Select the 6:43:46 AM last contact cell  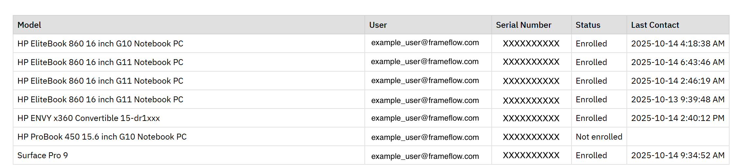(678, 62)
